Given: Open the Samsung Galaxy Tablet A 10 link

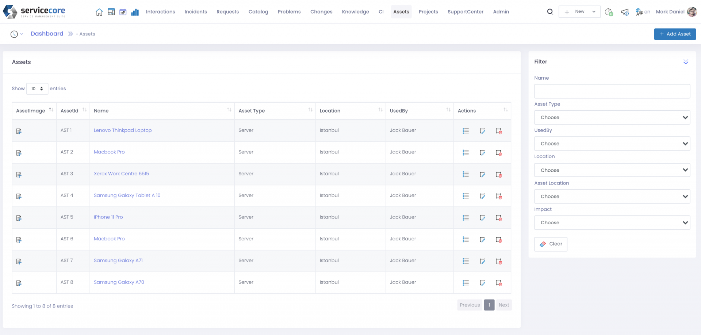Looking at the screenshot, I should click(127, 195).
